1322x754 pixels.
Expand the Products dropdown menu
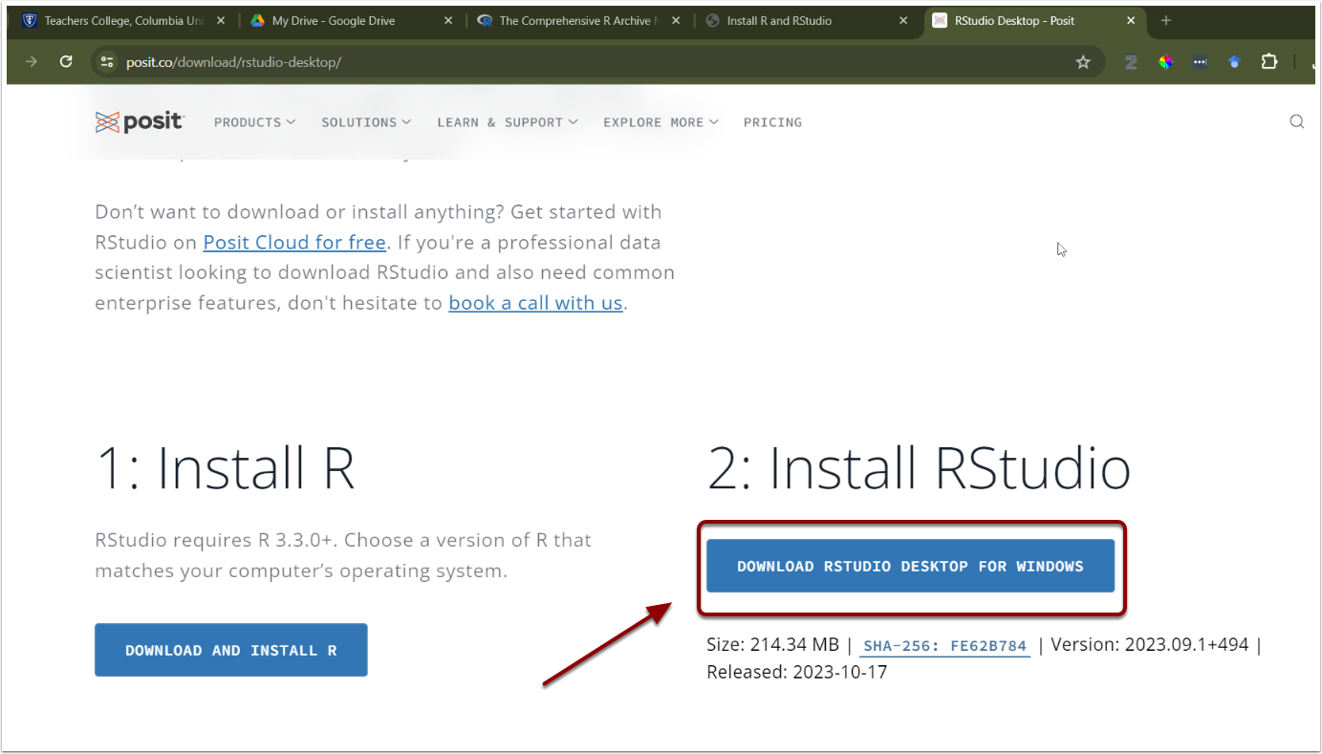254,122
